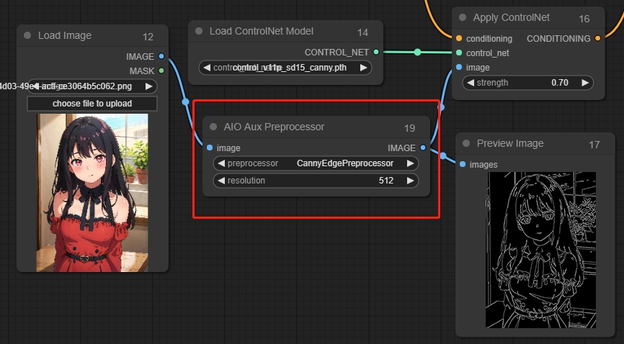Open the ControlNet model name dropdown
The height and width of the screenshot is (344, 624).
285,68
